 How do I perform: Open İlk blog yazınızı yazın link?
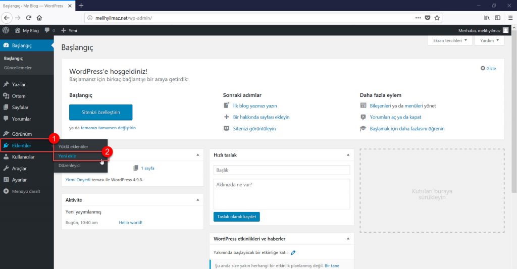[255, 106]
